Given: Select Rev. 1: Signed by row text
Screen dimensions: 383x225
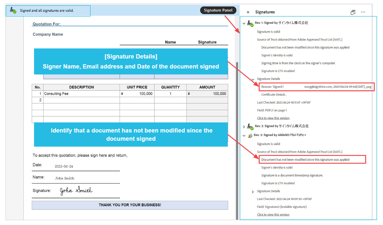Looking at the screenshot, I should coord(281,23).
